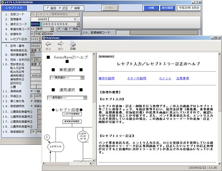
Task: Choose the 一般 radio option for prefecture code
Action: 59,29
